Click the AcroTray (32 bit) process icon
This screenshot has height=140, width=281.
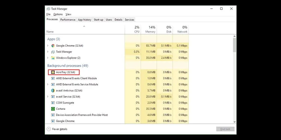click(53, 72)
